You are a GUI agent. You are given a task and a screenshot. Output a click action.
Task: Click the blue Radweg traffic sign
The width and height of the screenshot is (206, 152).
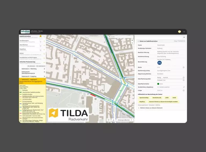coord(159,63)
